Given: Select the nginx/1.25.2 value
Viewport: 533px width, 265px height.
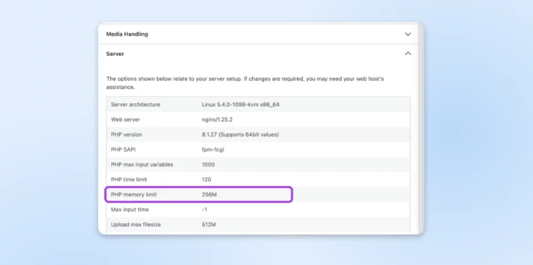Looking at the screenshot, I should click(x=216, y=120).
